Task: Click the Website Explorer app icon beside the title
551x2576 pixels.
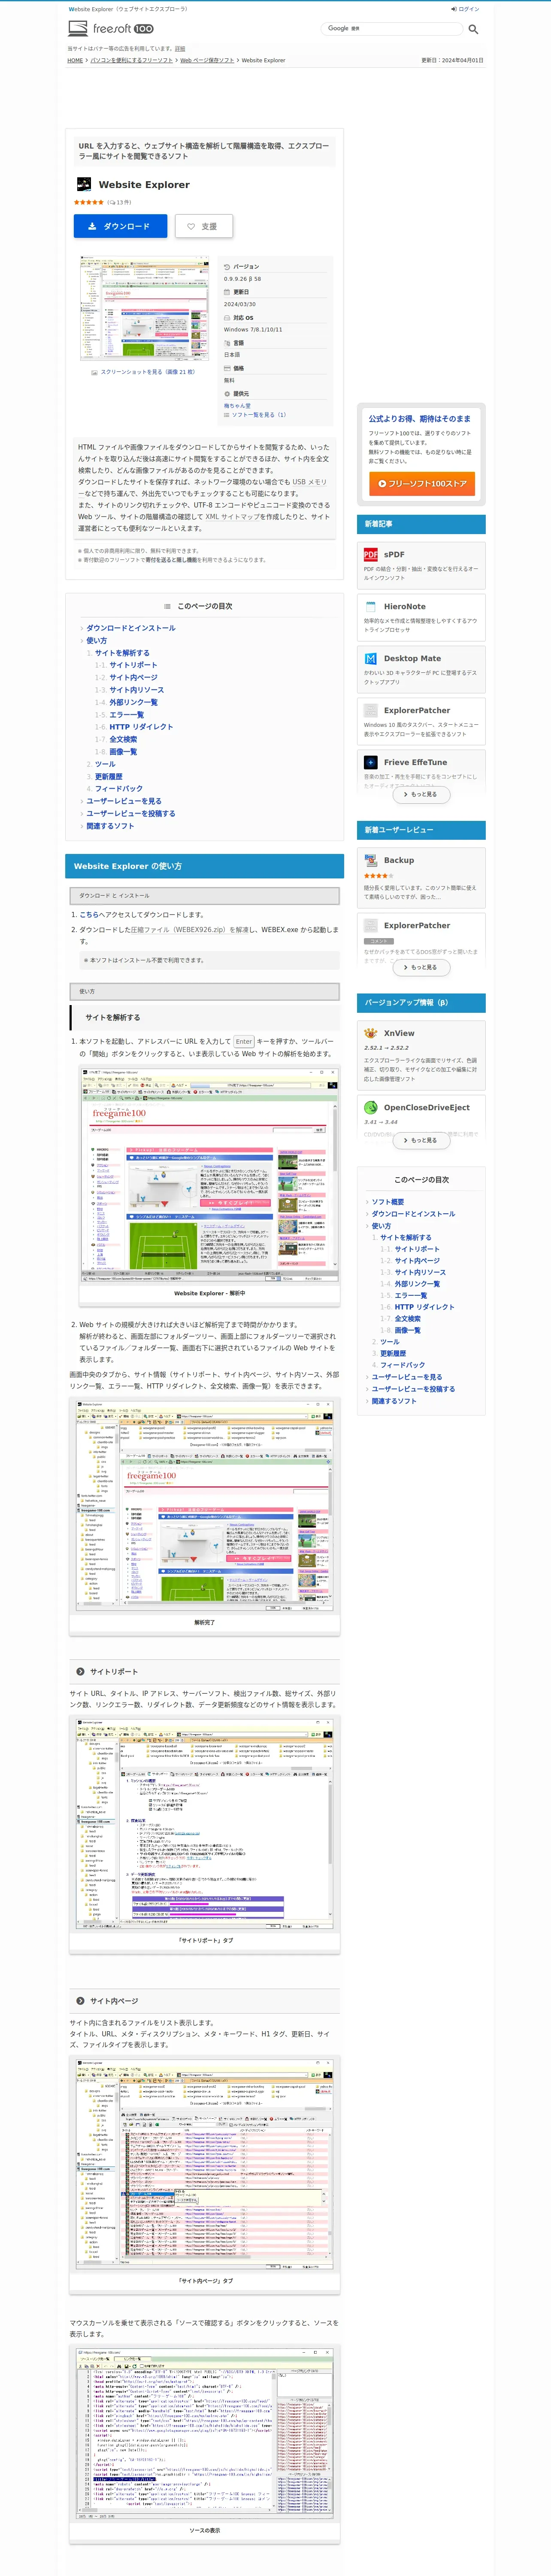Action: click(x=84, y=184)
